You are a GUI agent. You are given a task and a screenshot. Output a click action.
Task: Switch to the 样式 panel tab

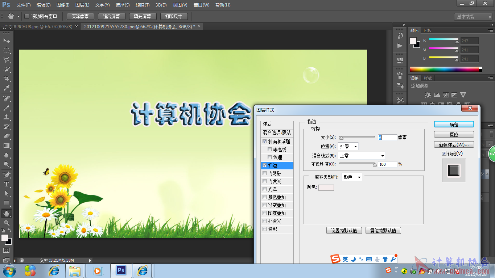[428, 78]
